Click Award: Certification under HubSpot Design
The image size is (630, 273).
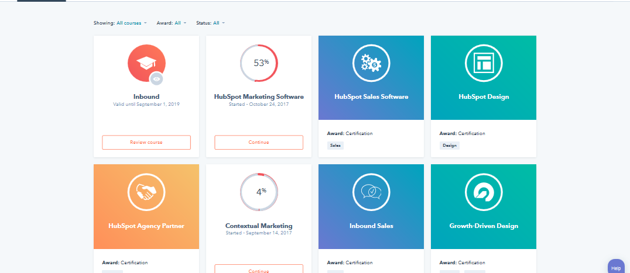(462, 133)
